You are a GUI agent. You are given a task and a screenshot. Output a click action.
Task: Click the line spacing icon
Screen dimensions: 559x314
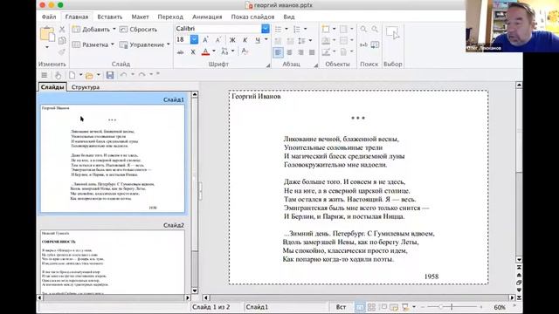pyautogui.click(x=301, y=41)
